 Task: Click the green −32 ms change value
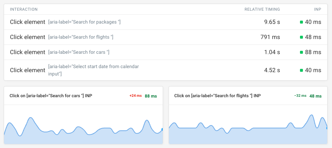pos(300,96)
